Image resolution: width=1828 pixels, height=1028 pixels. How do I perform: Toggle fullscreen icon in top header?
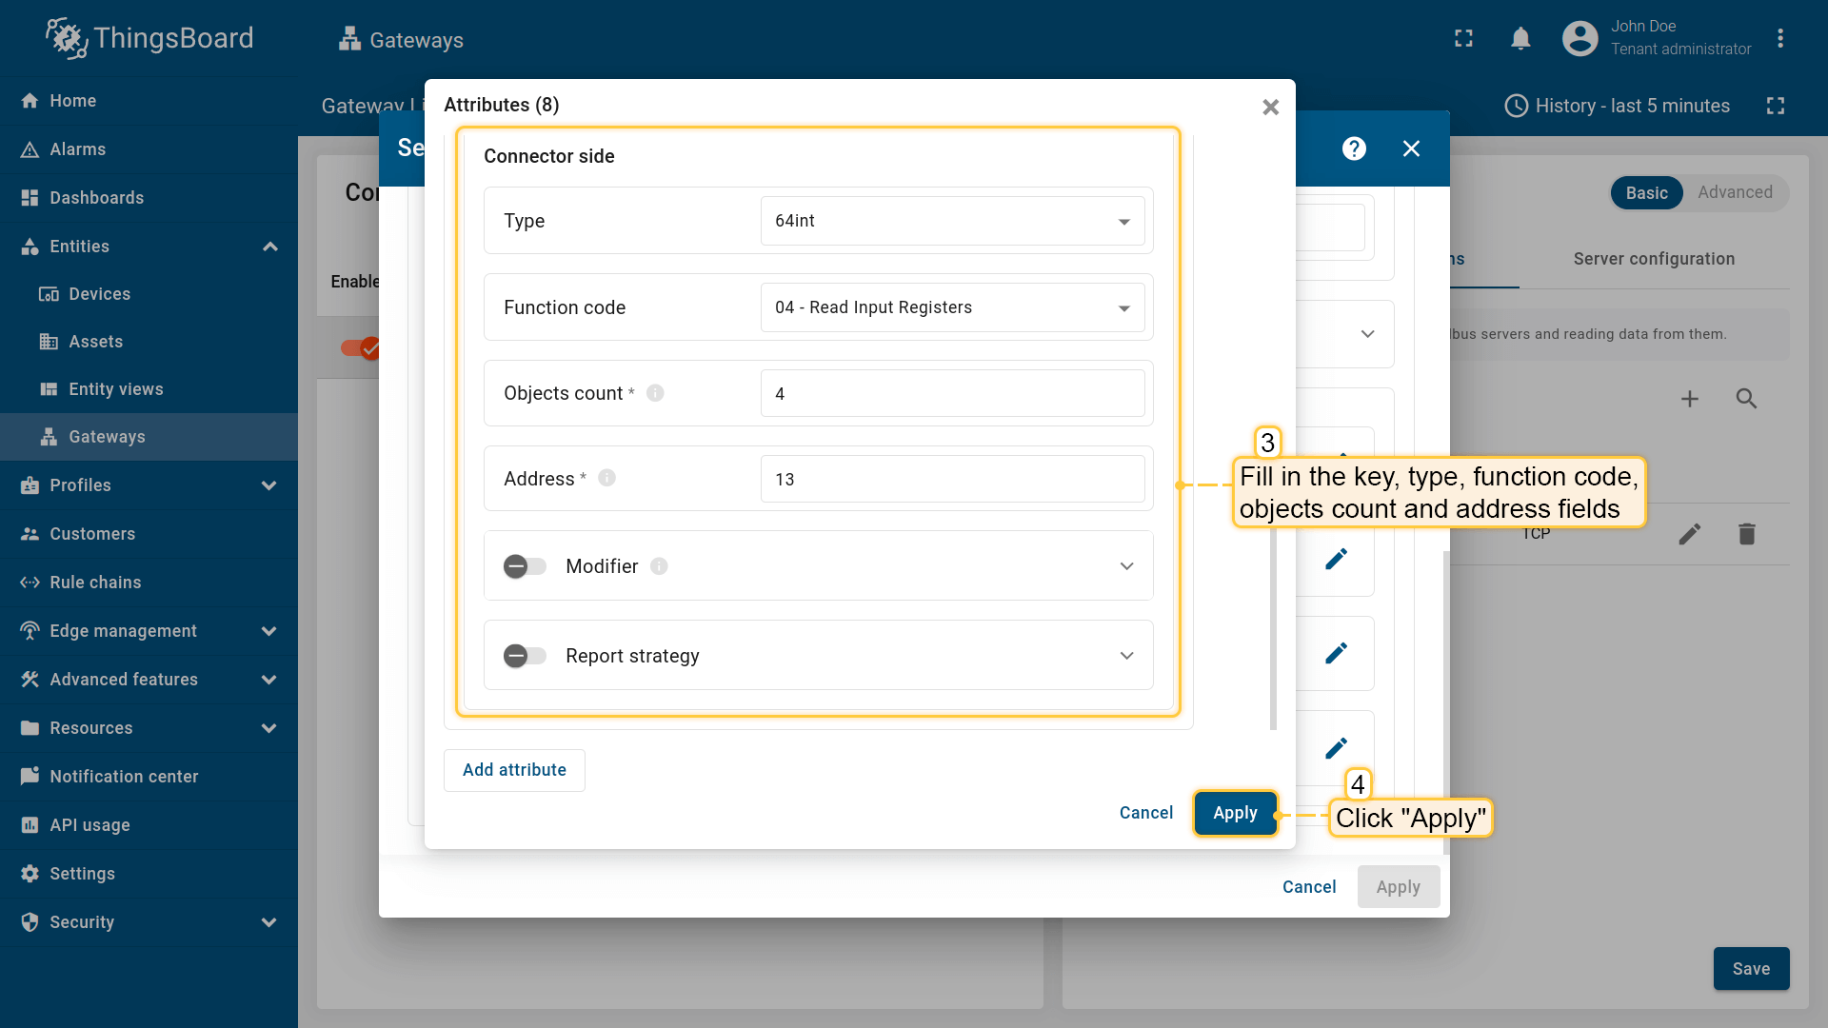(x=1463, y=39)
